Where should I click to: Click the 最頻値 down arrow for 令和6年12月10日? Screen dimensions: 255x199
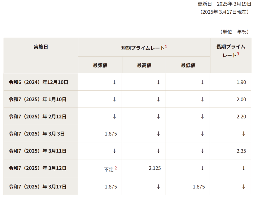point(114,82)
